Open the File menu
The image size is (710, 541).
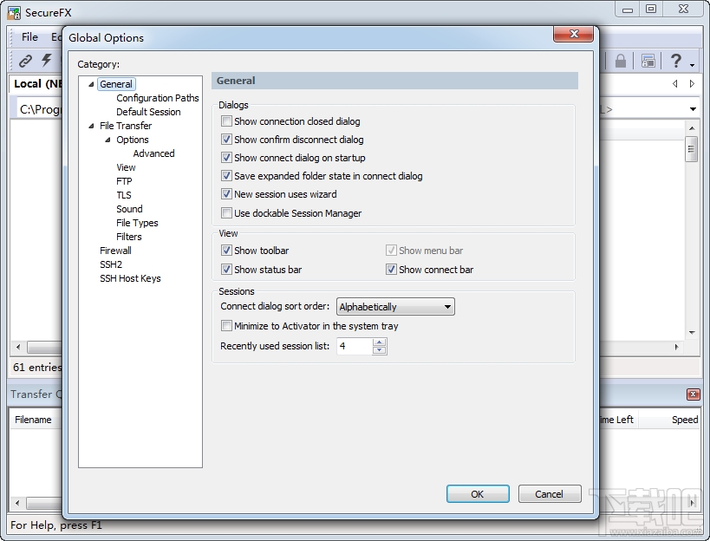point(29,36)
